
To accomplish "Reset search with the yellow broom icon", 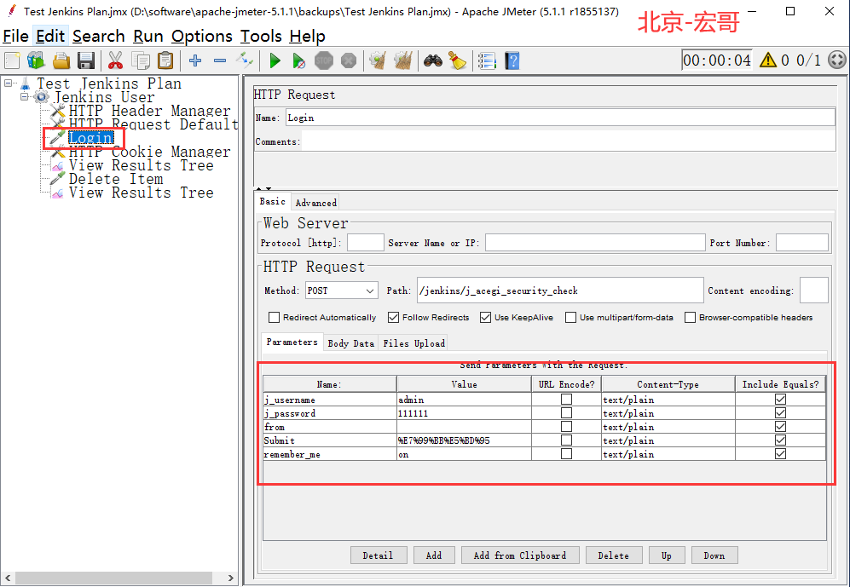I will 458,60.
